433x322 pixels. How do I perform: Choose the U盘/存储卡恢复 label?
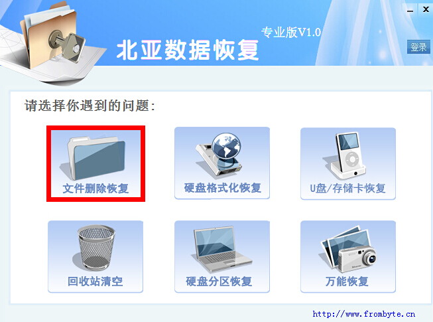[347, 189]
